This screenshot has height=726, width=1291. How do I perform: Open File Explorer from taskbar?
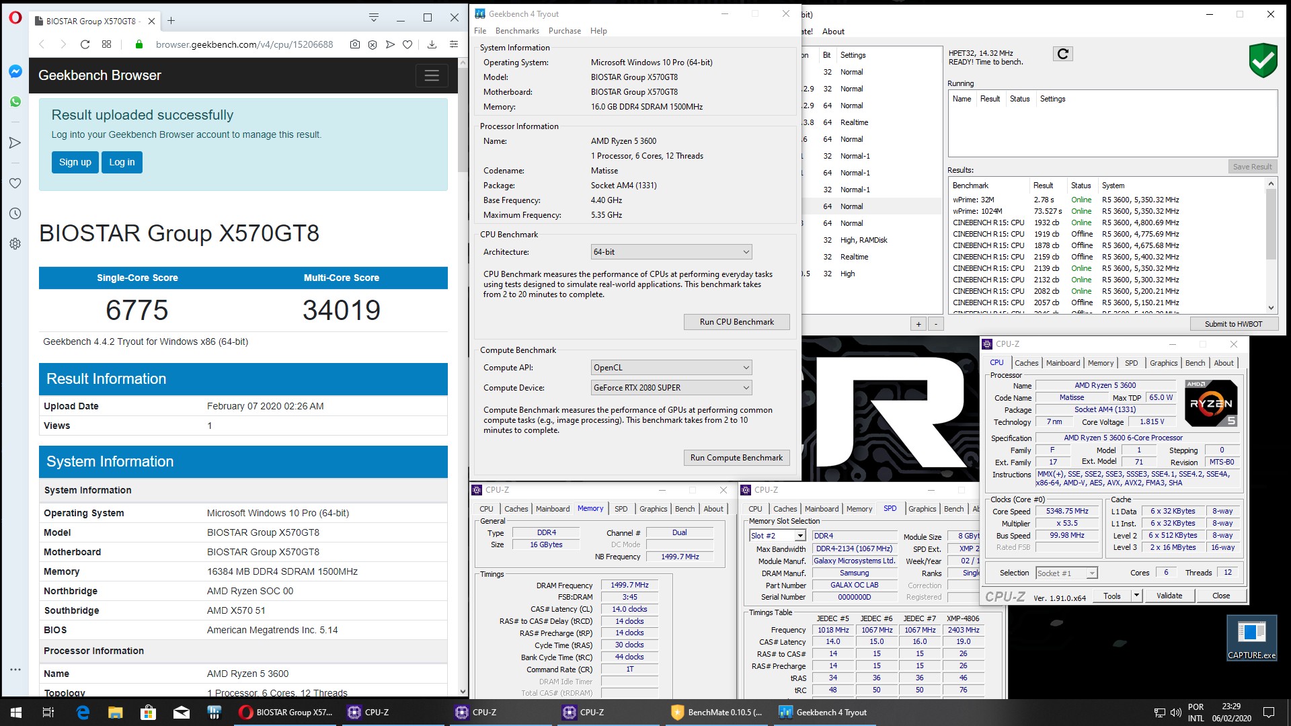click(x=116, y=713)
